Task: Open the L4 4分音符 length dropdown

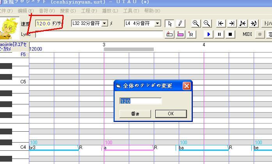Action: pos(158,23)
